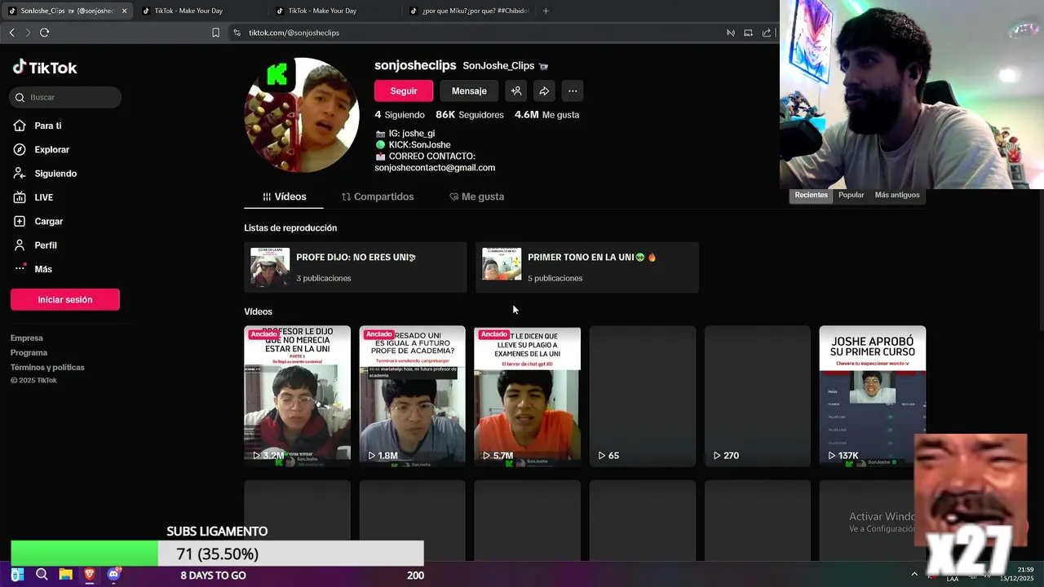1044x587 pixels.
Task: Click the 86K Seguidores count
Action: click(x=470, y=115)
